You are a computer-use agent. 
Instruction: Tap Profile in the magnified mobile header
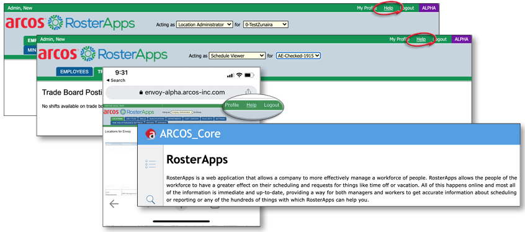[x=231, y=105]
